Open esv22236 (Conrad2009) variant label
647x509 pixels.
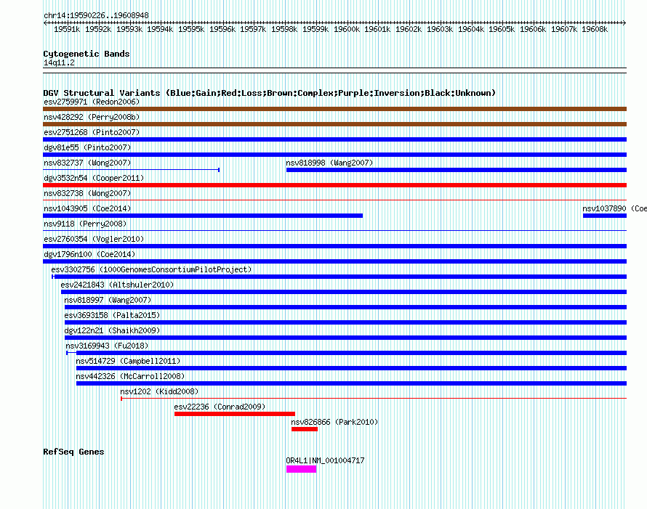coord(220,407)
